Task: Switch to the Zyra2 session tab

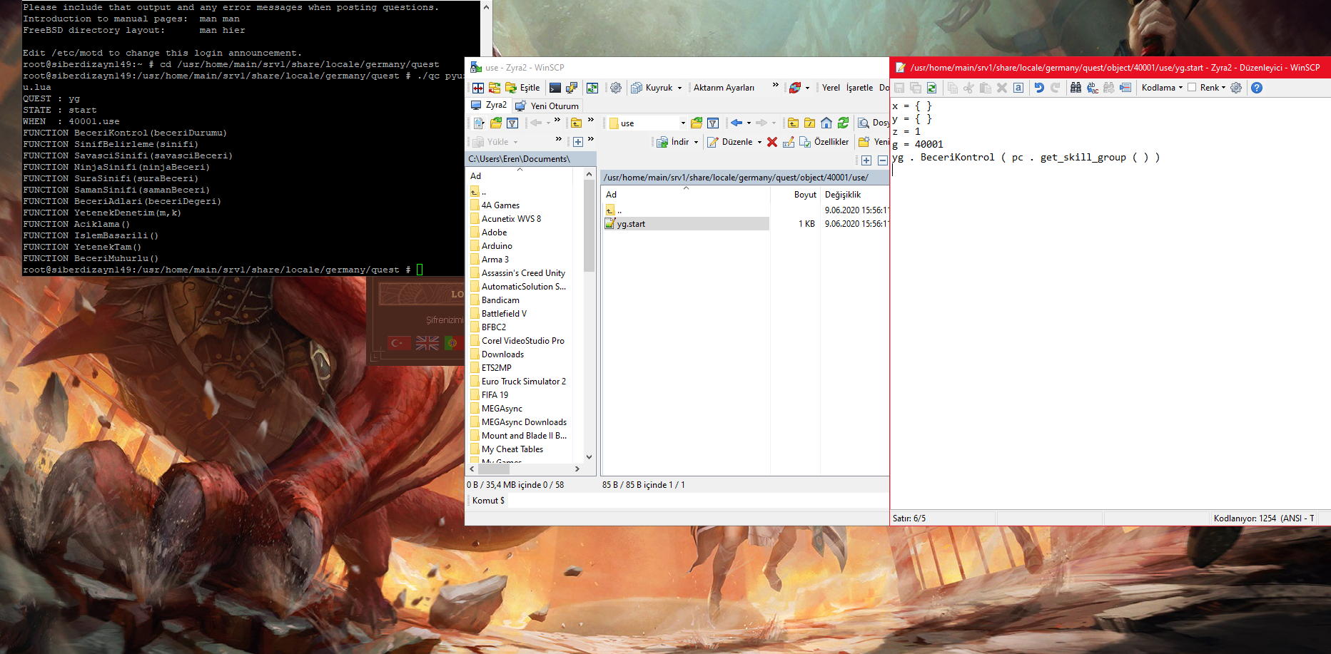Action: click(489, 106)
